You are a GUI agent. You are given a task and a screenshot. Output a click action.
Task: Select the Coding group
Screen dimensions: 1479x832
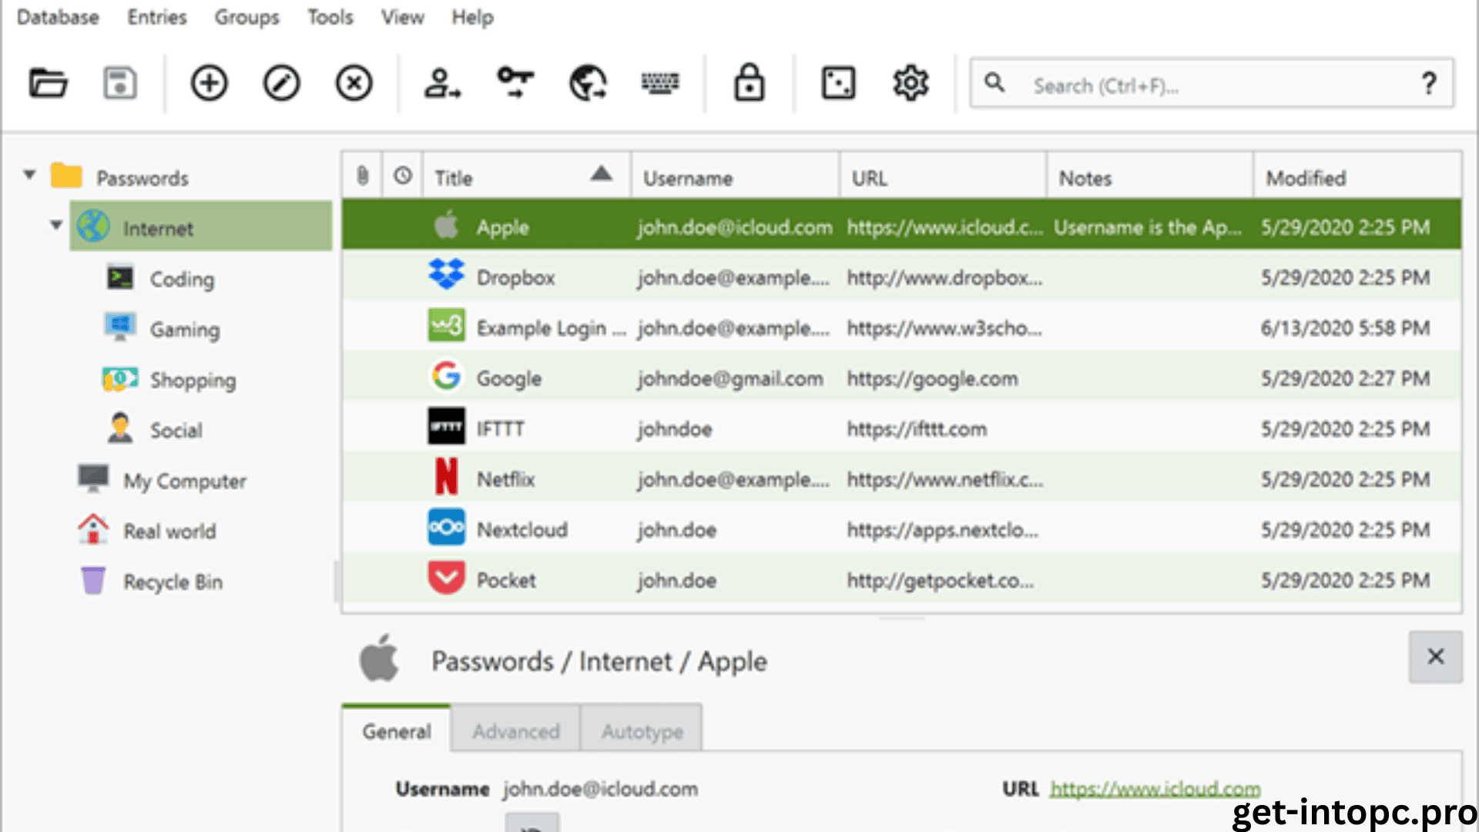click(182, 279)
